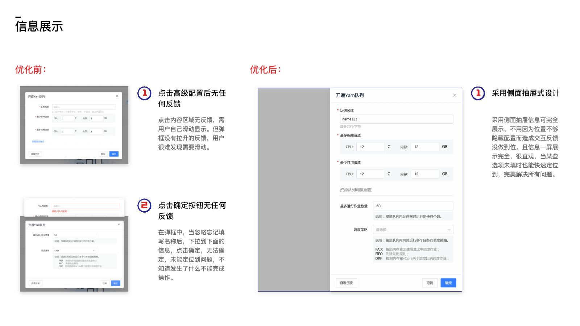580x326 pixels.
Task: Click 确定 in dialog with 隐藏高级选项 link
Action: 114,154
